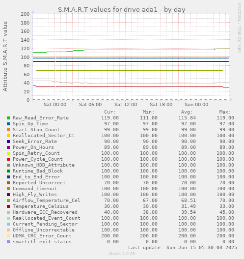Click the green Raw_Read_Error_Rate legend swatch
The width and height of the screenshot is (244, 259).
point(8,118)
